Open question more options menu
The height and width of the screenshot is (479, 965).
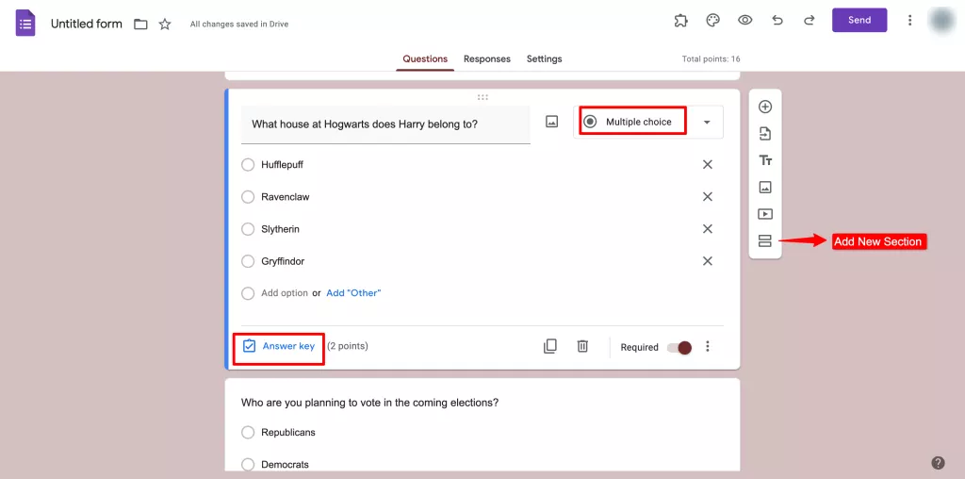708,347
